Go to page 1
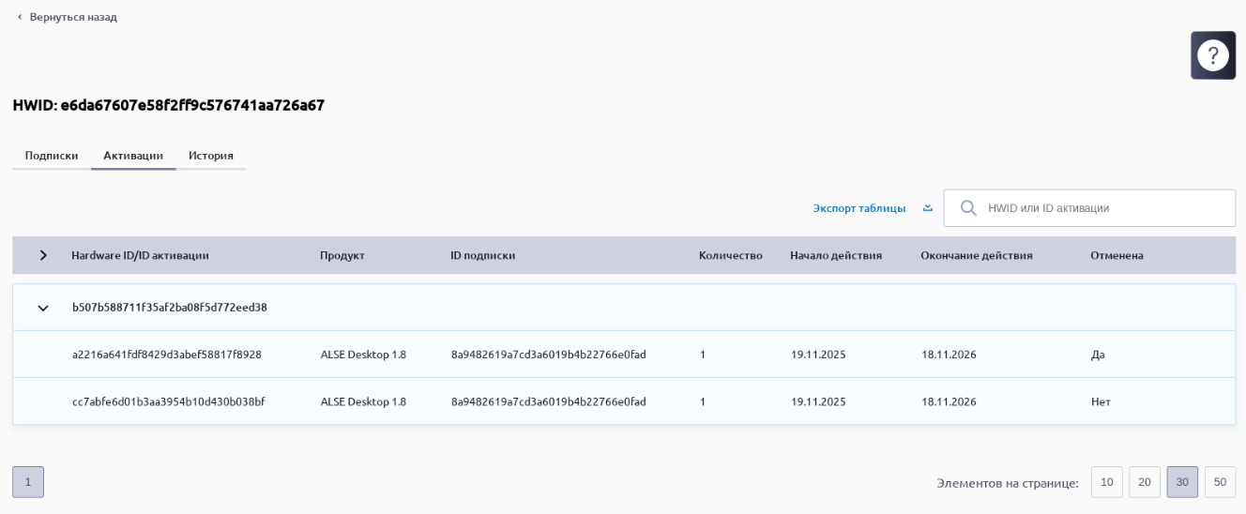The width and height of the screenshot is (1246, 514). 28,482
